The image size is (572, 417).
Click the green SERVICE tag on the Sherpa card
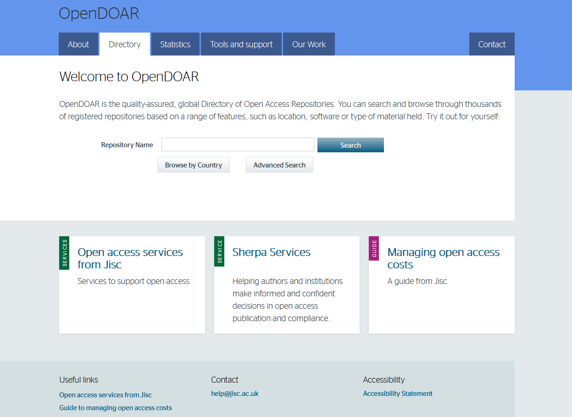point(219,251)
